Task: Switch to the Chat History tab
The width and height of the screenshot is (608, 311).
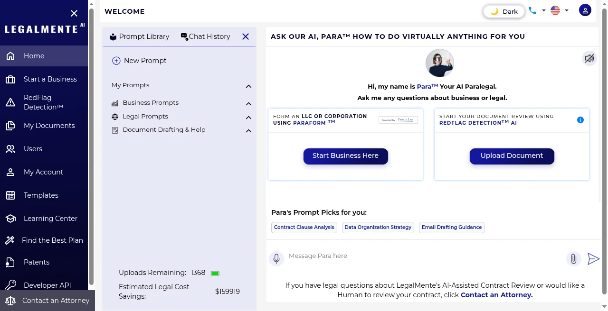Action: (x=206, y=37)
